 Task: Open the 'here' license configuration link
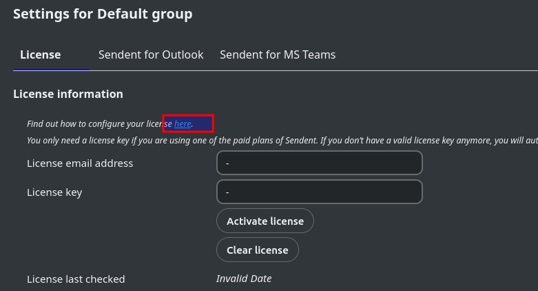coord(183,124)
